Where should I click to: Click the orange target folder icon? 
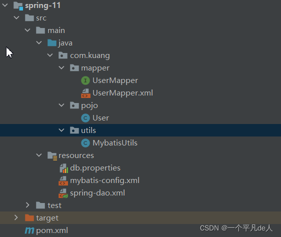point(29,218)
